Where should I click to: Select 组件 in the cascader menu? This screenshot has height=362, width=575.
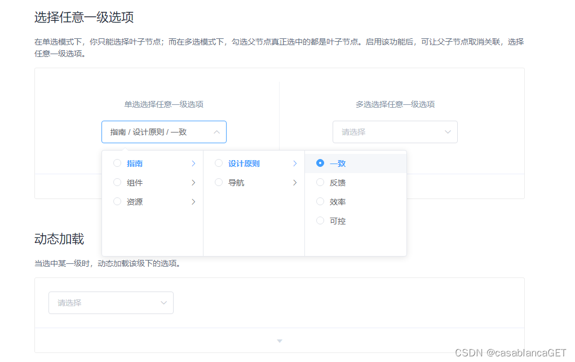134,182
